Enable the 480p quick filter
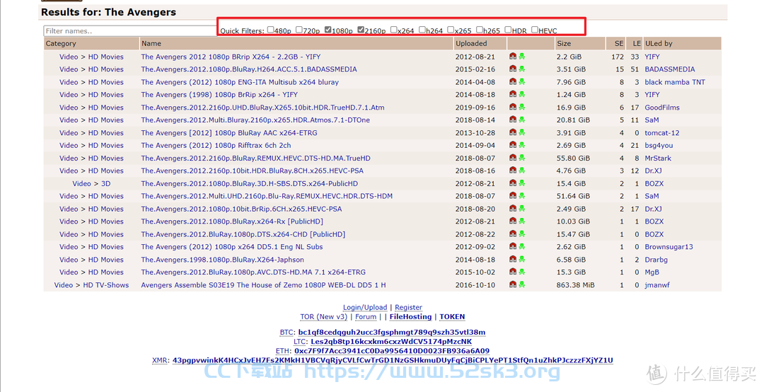The image size is (764, 392). tap(270, 30)
